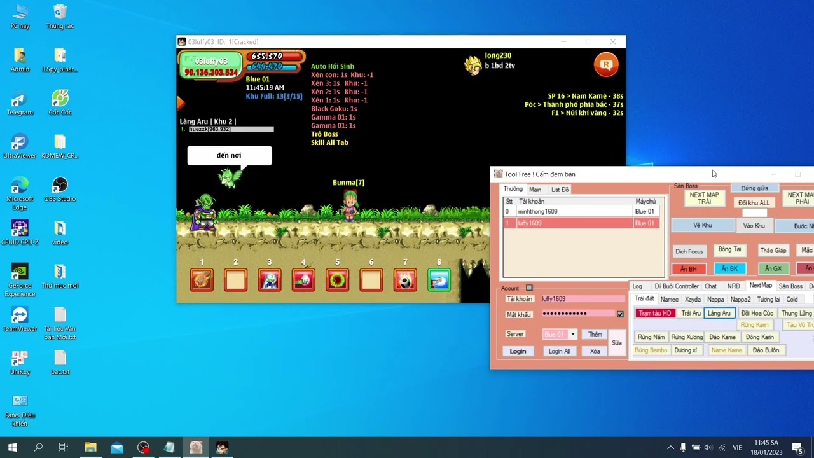This screenshot has width=814, height=458.
Task: Open Log tab
Action: point(637,286)
